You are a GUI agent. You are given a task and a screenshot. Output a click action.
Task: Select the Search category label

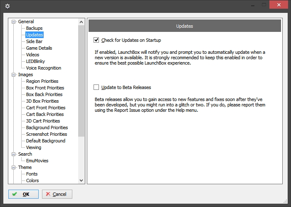click(x=25, y=154)
